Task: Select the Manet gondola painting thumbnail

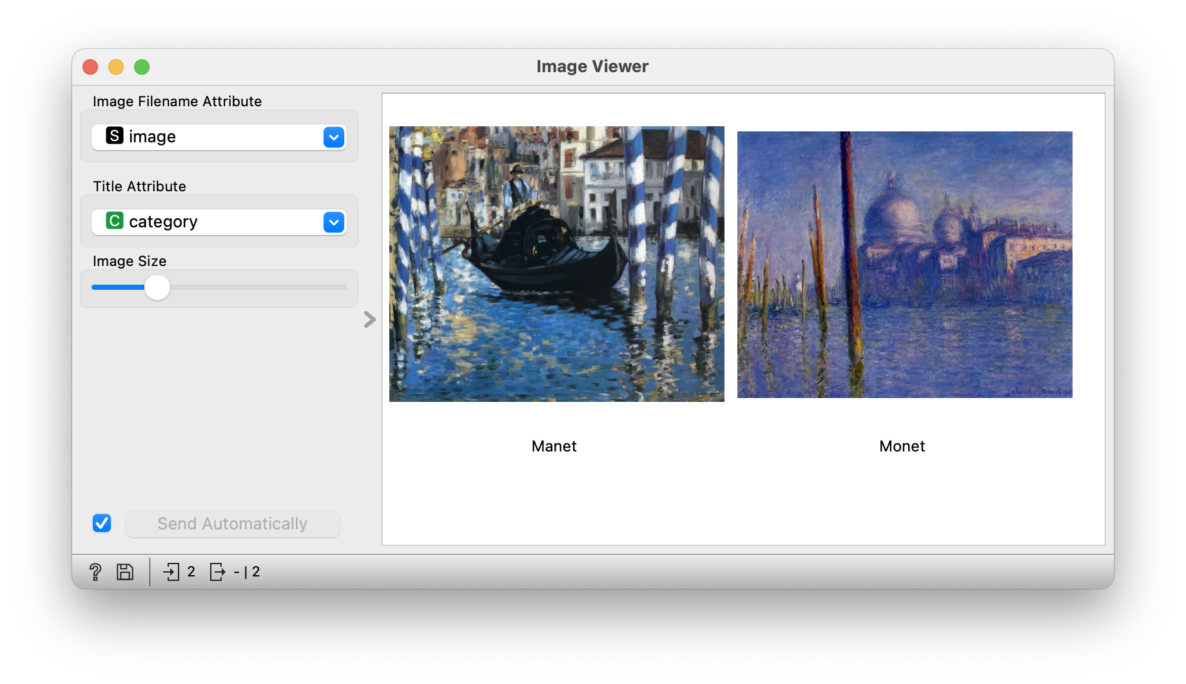Action: (x=557, y=264)
